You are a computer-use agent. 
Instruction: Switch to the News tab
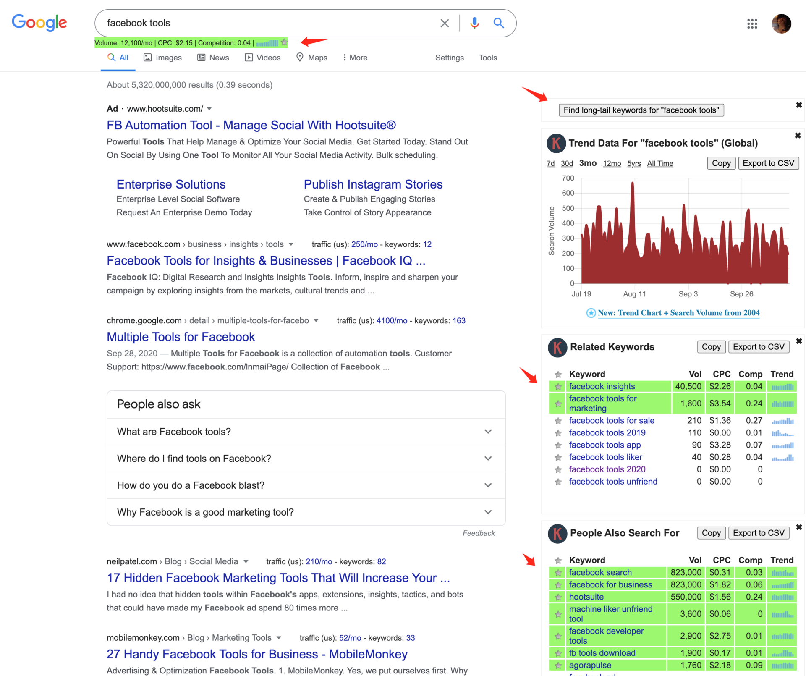[x=213, y=58]
